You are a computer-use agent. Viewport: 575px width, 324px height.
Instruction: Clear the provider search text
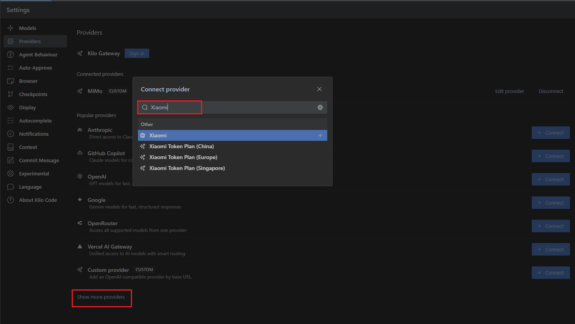(x=320, y=107)
